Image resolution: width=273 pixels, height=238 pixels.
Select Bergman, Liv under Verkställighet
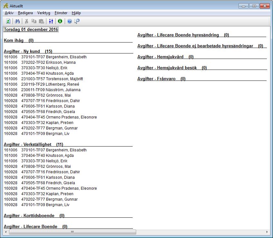(37, 205)
